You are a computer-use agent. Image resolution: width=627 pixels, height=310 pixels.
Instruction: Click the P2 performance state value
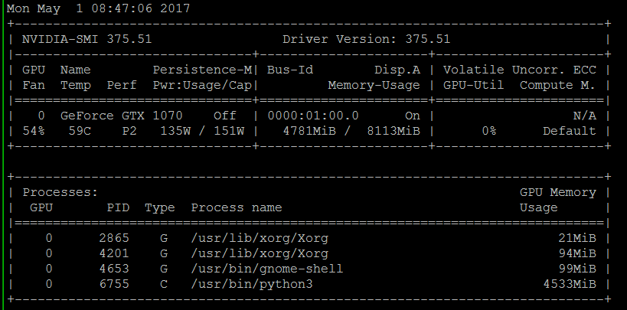[x=129, y=131]
